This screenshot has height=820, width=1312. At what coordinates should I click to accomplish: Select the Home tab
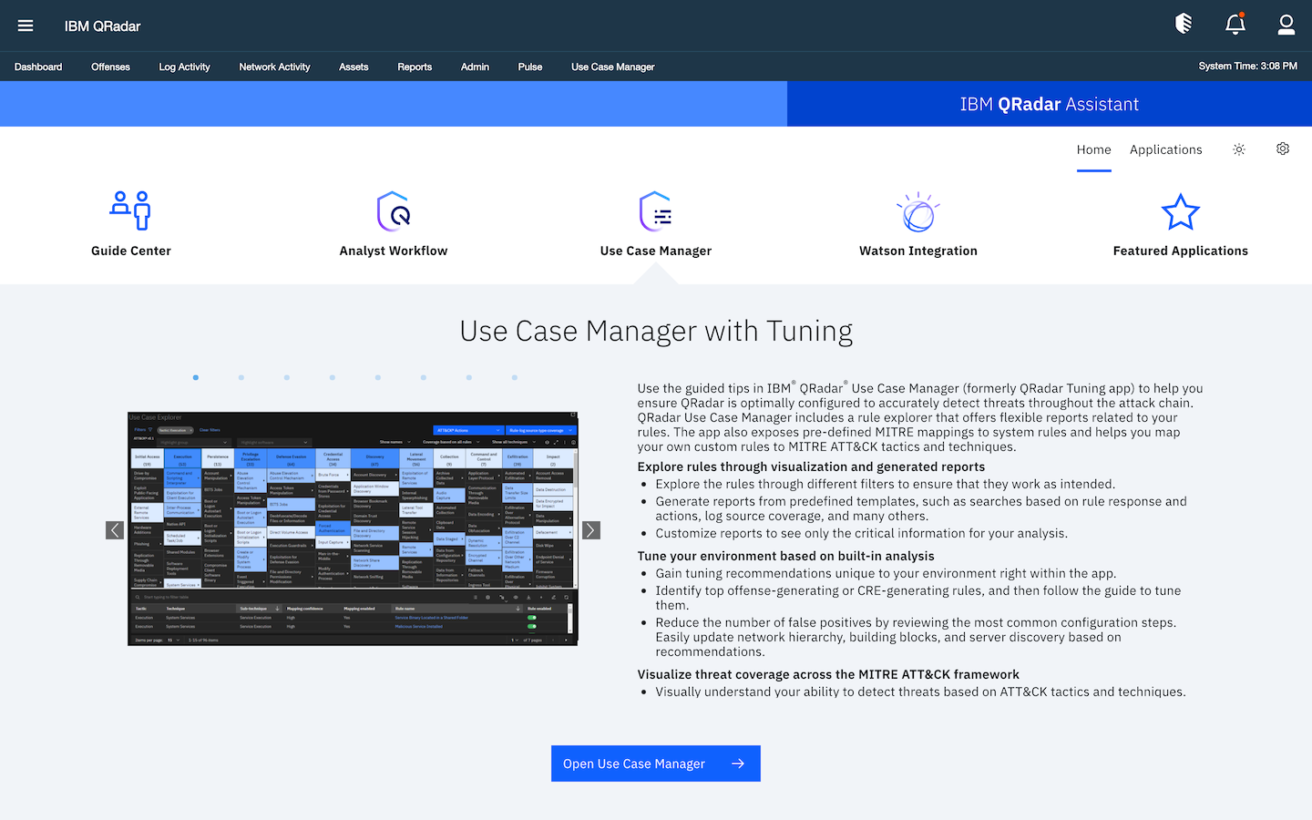[x=1093, y=149]
